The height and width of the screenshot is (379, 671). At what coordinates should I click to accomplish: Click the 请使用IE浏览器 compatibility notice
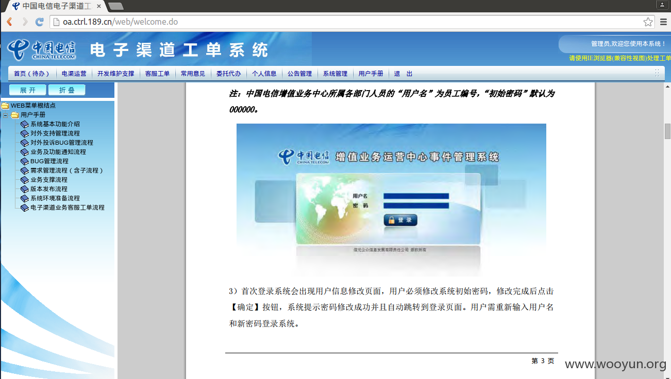point(620,58)
